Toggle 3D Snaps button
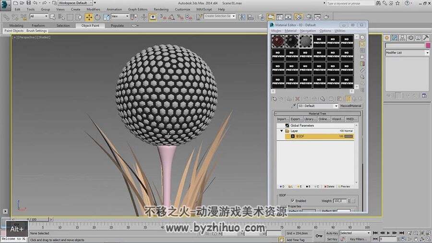432x243 pixels. tap(163, 17)
